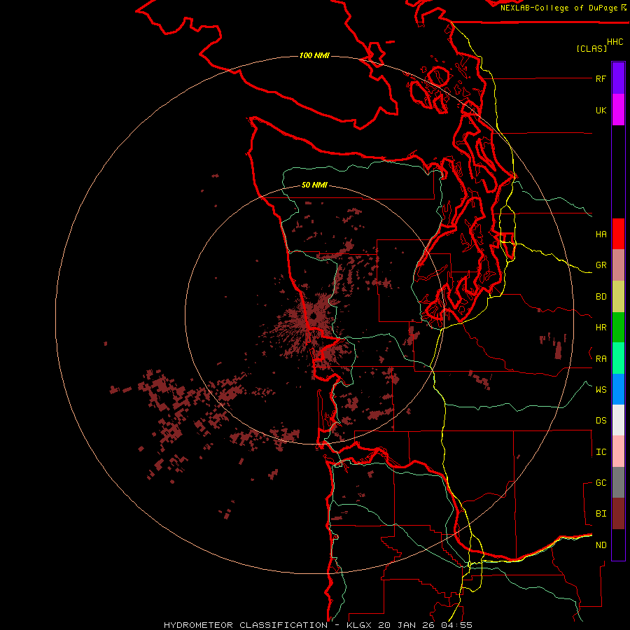The height and width of the screenshot is (630, 630).
Task: Click the red HA color swatch
Action: 618,234
